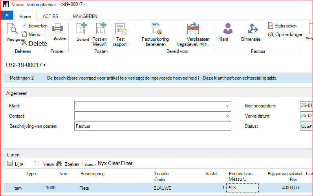Click the Bericht post icon
313x196 pixels.
click(x=82, y=29)
